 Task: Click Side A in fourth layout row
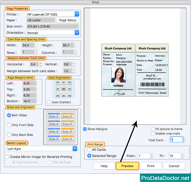pyautogui.click(x=54, y=139)
